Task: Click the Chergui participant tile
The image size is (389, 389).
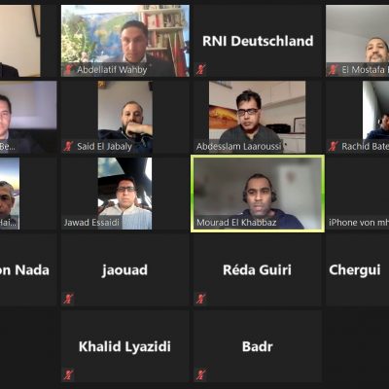Action: 357,269
